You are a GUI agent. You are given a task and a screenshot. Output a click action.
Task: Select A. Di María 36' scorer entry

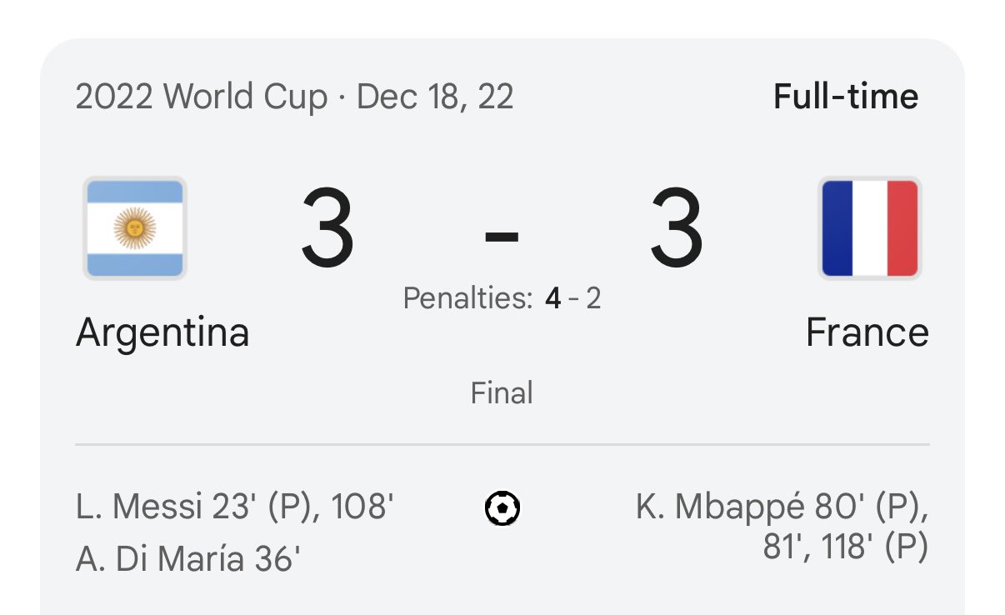click(187, 559)
